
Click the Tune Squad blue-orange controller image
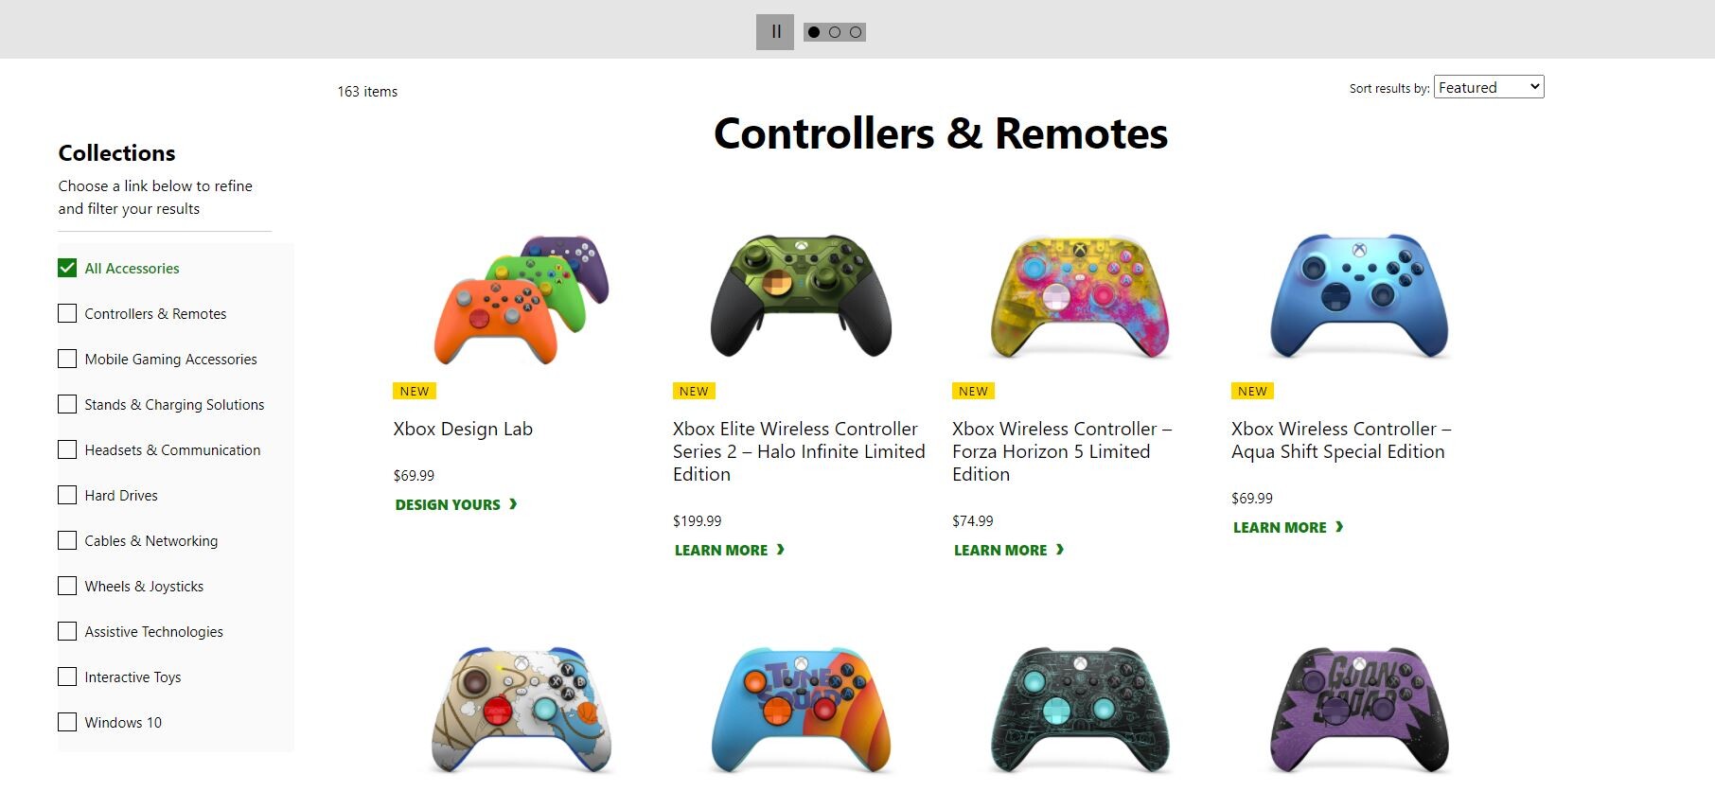tap(801, 710)
